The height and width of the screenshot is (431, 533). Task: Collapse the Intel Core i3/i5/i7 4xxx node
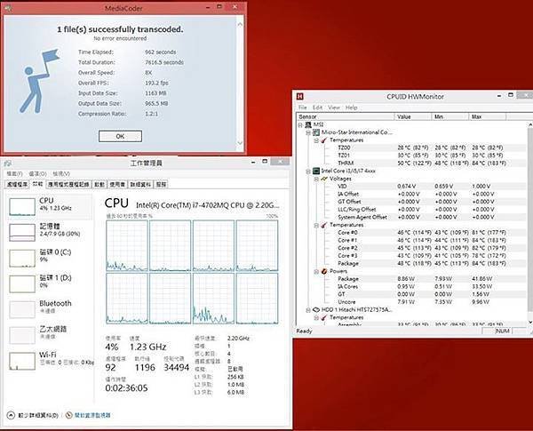point(308,172)
